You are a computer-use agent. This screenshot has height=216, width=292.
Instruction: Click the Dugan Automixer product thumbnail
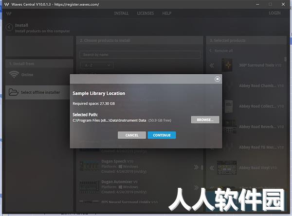coord(90,187)
